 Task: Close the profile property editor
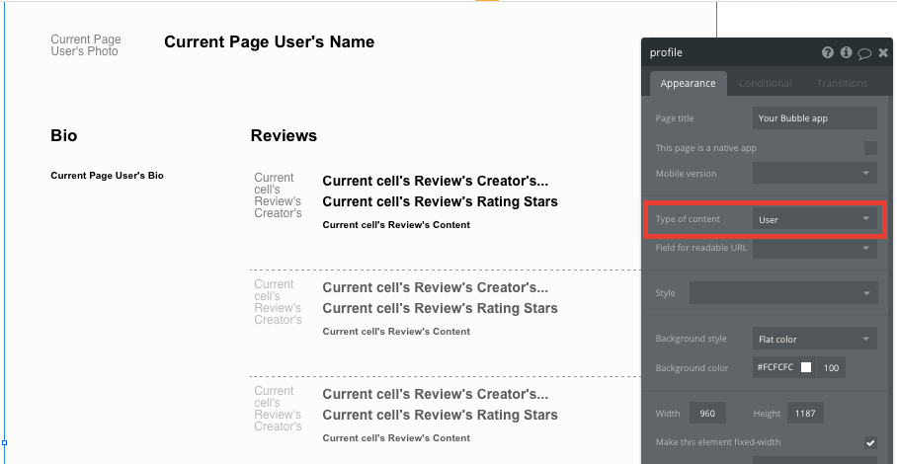883,52
